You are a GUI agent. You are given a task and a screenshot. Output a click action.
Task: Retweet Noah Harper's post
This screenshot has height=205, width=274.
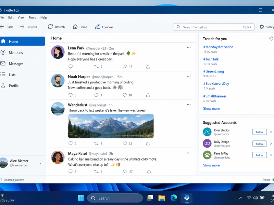(97, 95)
